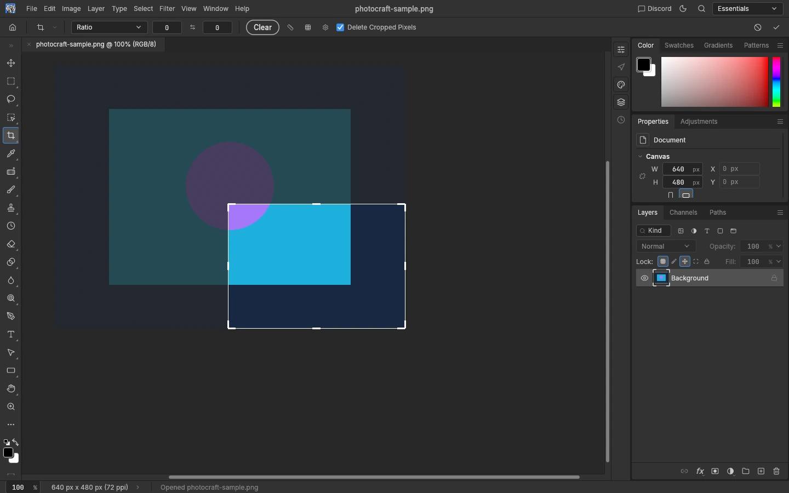Open the Image menu

point(71,9)
